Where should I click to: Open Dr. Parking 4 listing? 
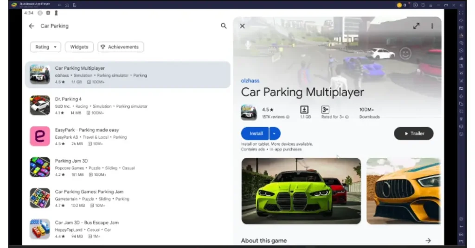[128, 105]
